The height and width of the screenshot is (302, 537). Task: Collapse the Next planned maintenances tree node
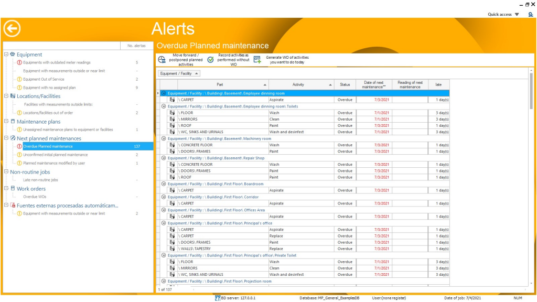click(6, 138)
